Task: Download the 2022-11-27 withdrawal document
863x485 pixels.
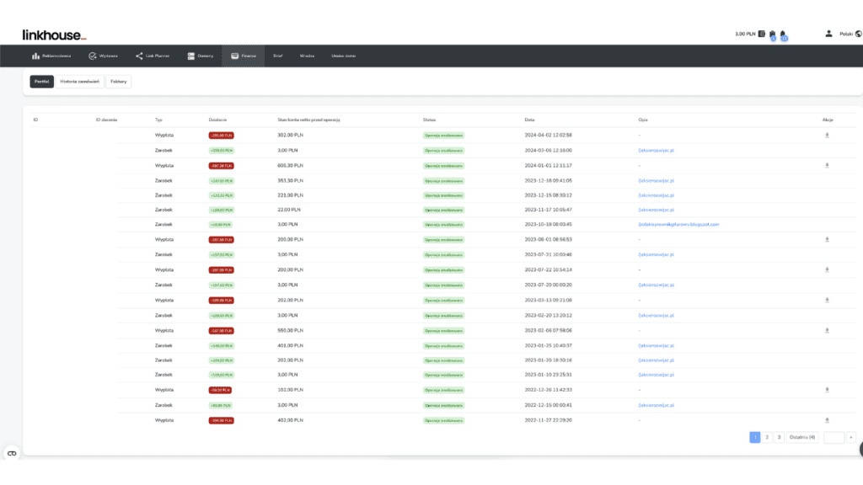Action: [827, 421]
